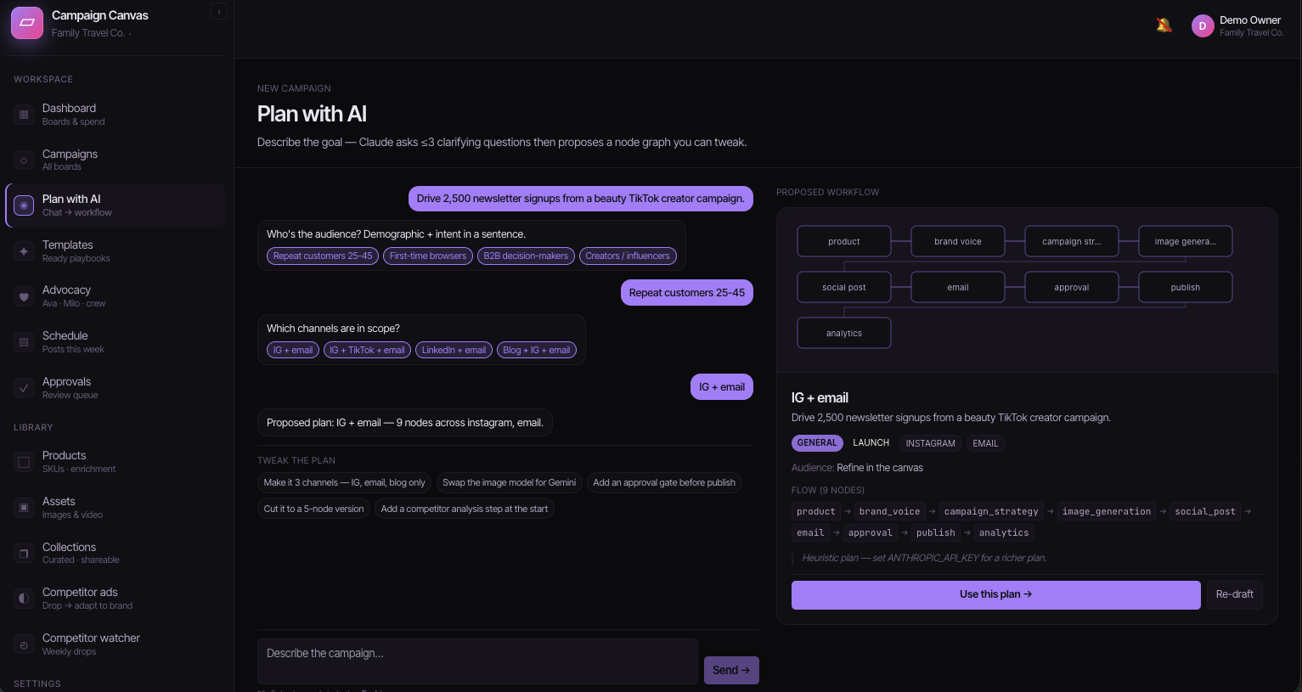
Task: Click the Collections stacked icon
Action: pos(24,554)
